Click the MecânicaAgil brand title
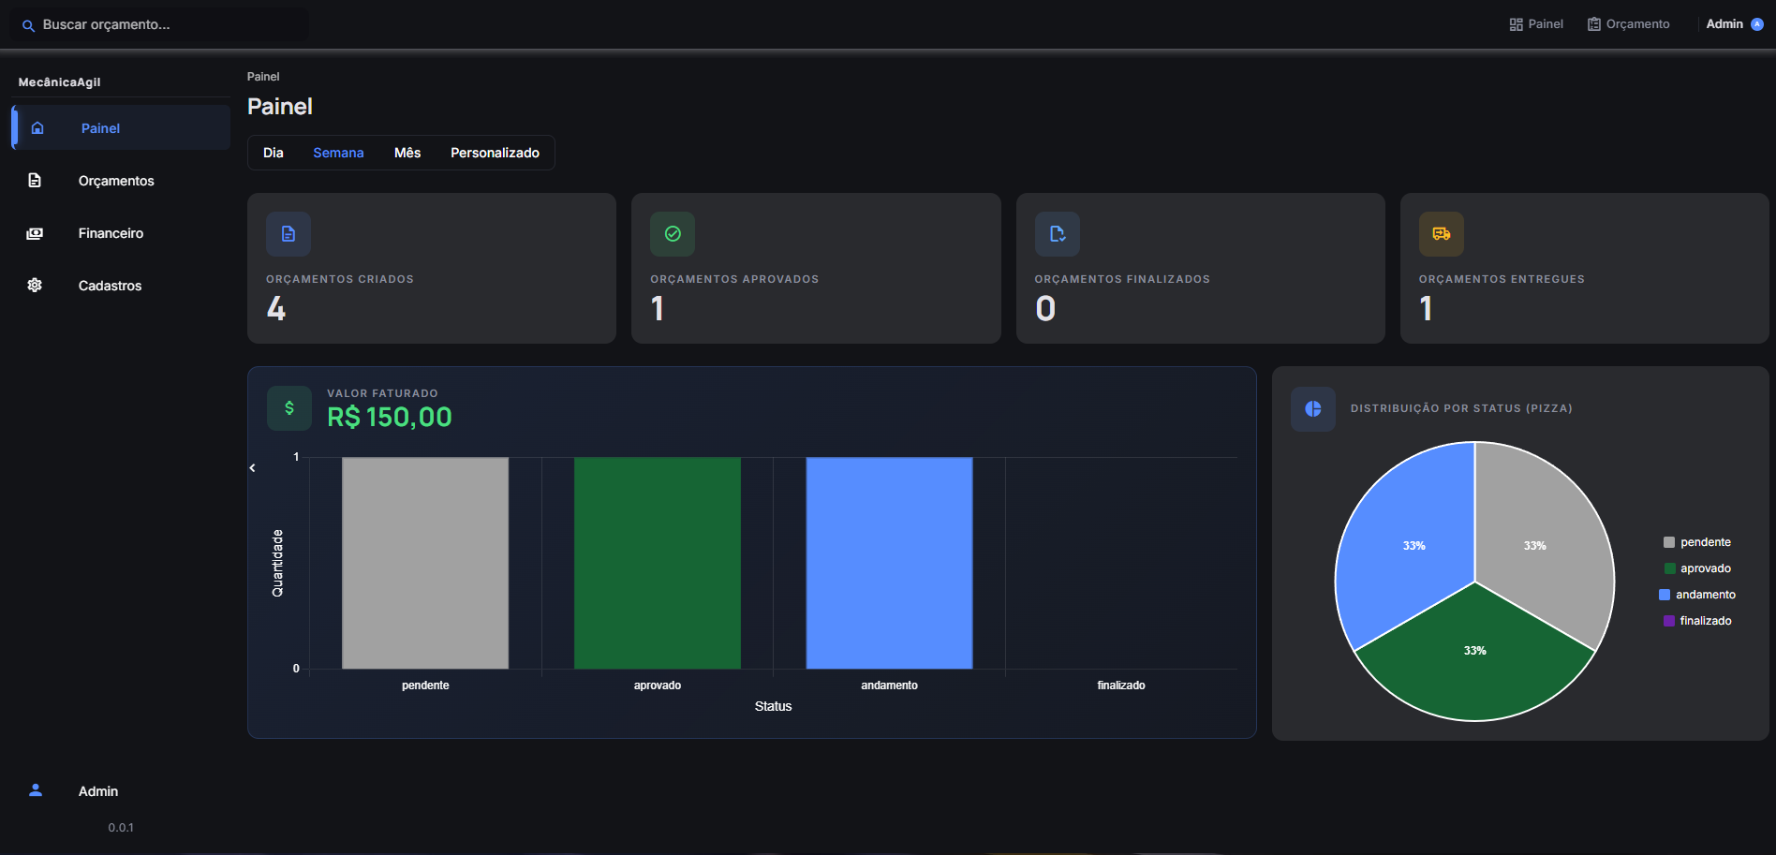 coord(59,82)
